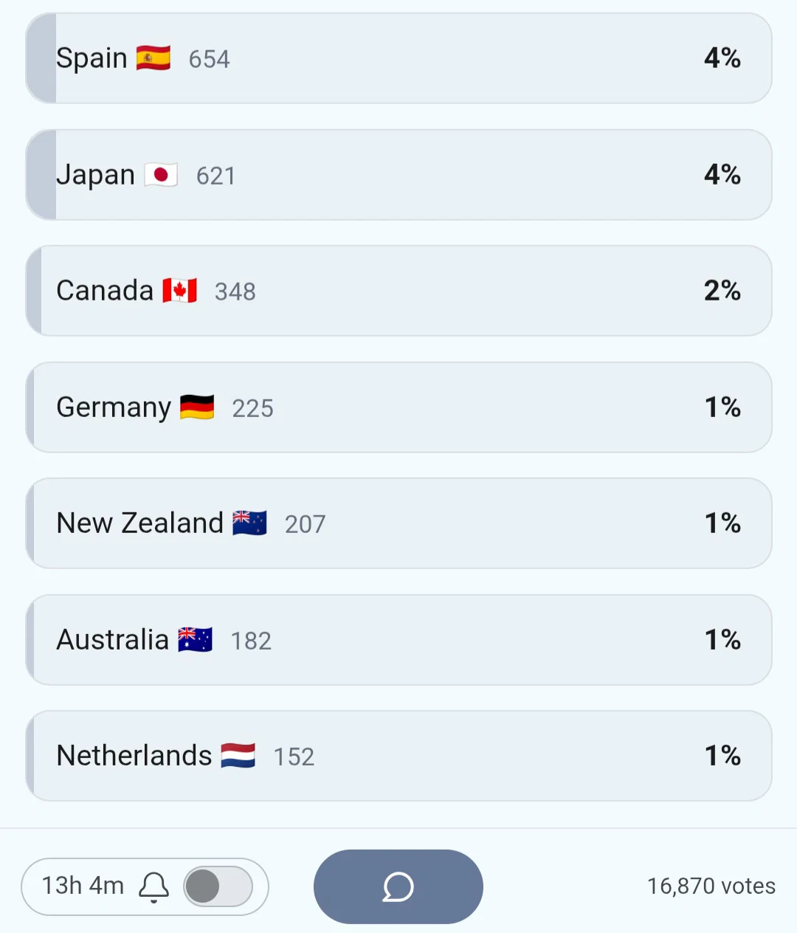Click the Canada maple leaf flag
Image resolution: width=797 pixels, height=933 pixels.
coord(180,291)
